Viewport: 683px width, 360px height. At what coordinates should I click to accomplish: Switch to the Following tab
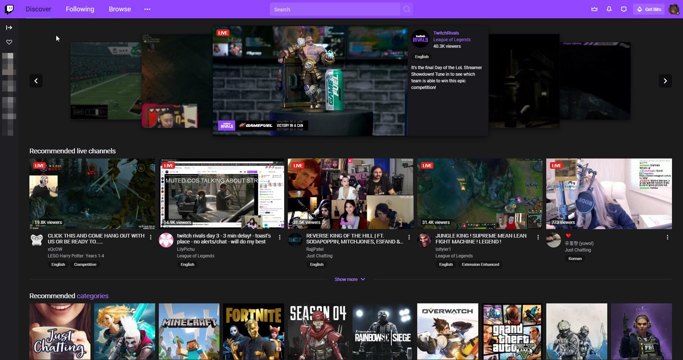(80, 9)
